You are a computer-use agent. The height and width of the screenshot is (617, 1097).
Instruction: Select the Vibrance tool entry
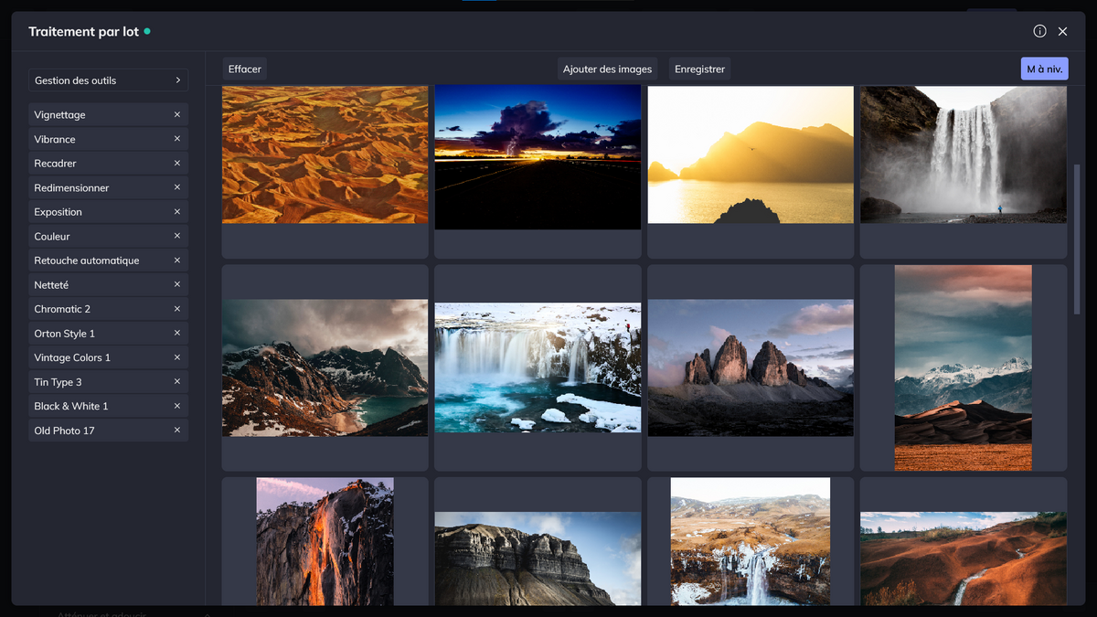click(x=108, y=139)
